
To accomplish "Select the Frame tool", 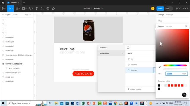I will (x=17, y=9).
